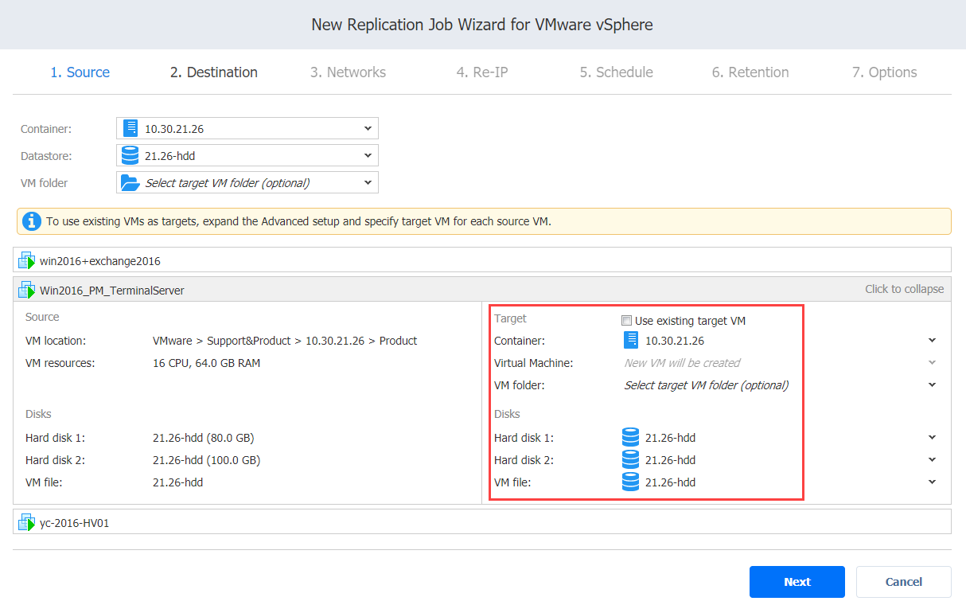The image size is (966, 605).
Task: Click the wizard title text
Action: (x=482, y=25)
